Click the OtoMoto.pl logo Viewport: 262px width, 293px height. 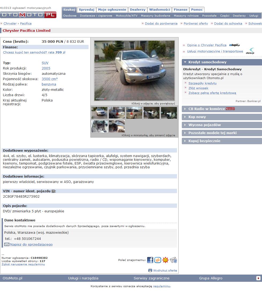tap(28, 15)
